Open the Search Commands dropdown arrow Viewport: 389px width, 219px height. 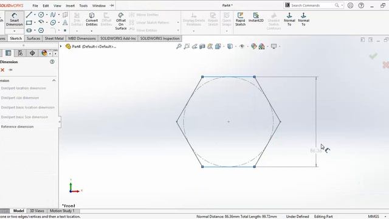pyautogui.click(x=342, y=5)
